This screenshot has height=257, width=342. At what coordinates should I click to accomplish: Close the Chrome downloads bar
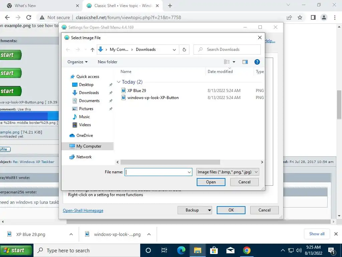336,234
